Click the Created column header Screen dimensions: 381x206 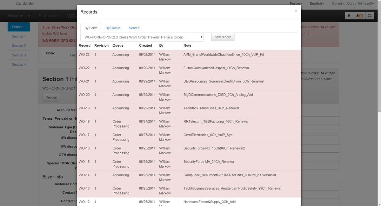pyautogui.click(x=145, y=45)
